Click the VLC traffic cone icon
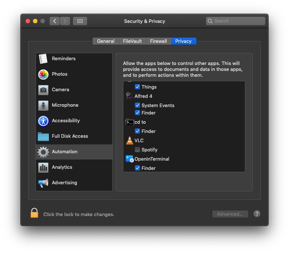 pyautogui.click(x=130, y=141)
